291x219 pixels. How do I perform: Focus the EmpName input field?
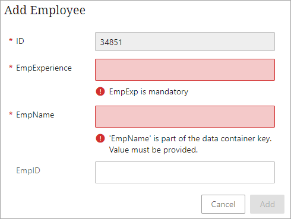185,116
